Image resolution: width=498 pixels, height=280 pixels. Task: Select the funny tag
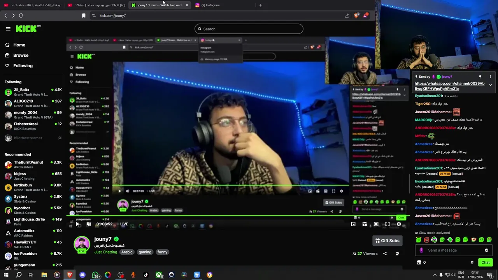tap(162, 252)
